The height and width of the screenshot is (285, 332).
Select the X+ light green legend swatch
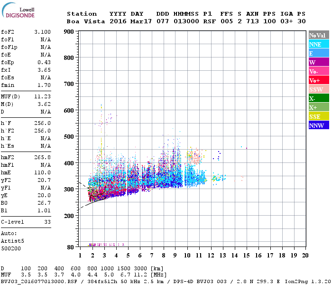coord(319,107)
